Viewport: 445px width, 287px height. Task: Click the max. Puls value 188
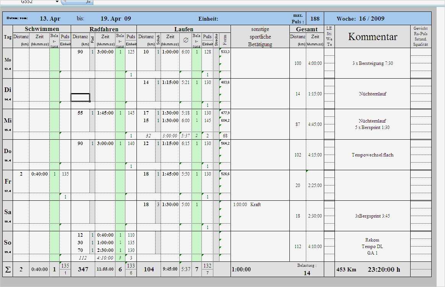pyautogui.click(x=315, y=18)
